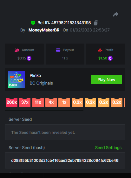Open the Plinko game thumbnail
The width and height of the screenshot is (131, 178).
tap(16, 79)
